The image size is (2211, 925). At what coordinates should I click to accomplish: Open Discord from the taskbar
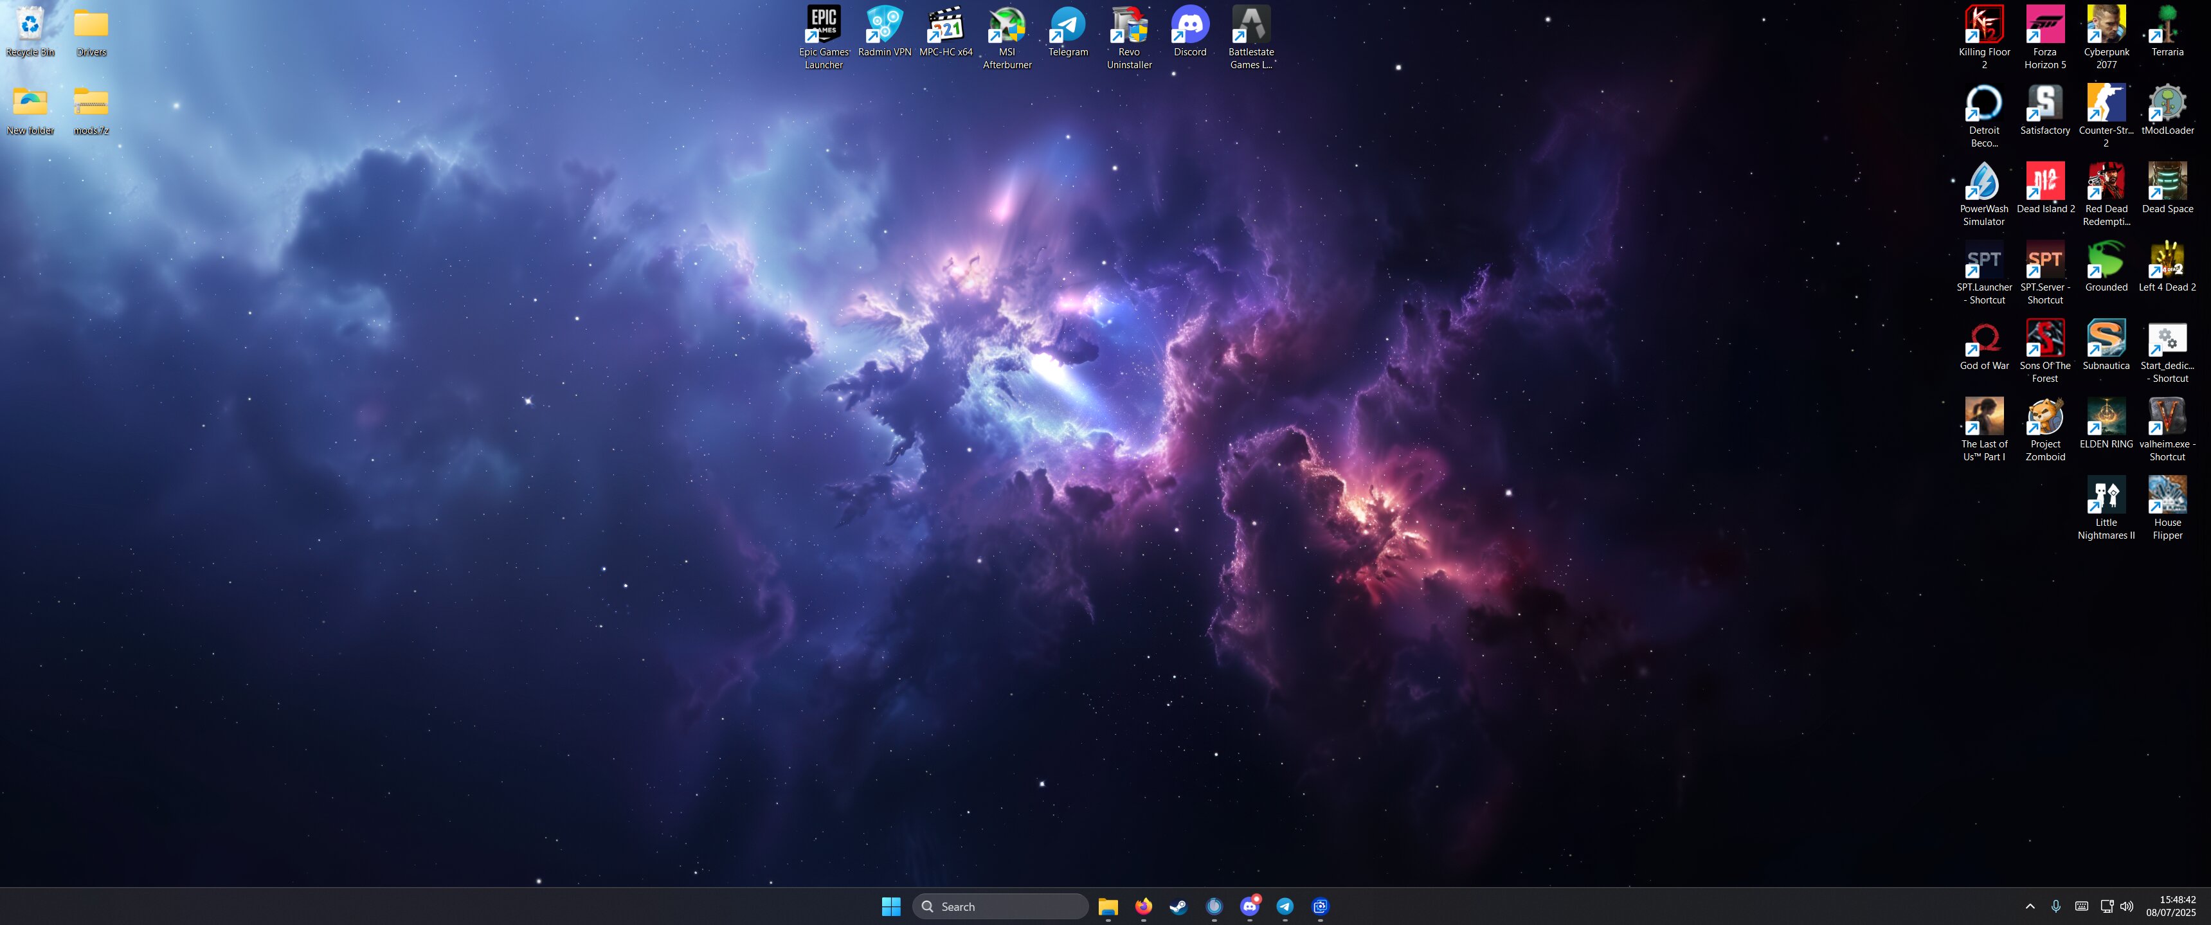1250,906
